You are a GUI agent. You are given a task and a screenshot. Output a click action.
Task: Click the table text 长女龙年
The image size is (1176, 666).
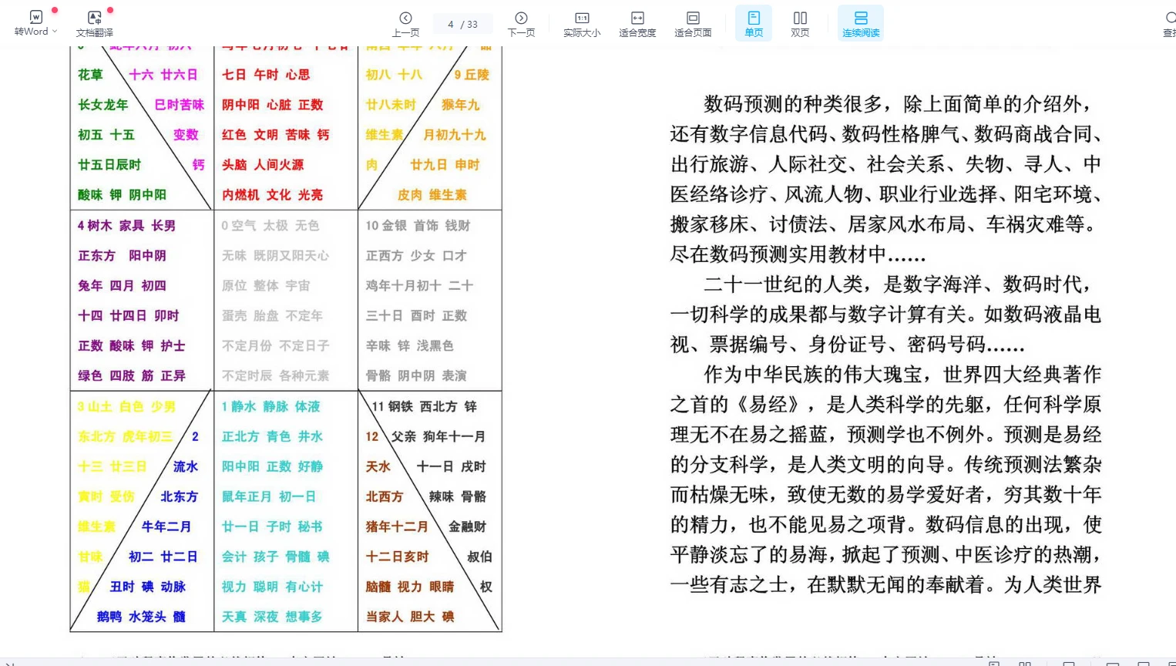tap(102, 105)
